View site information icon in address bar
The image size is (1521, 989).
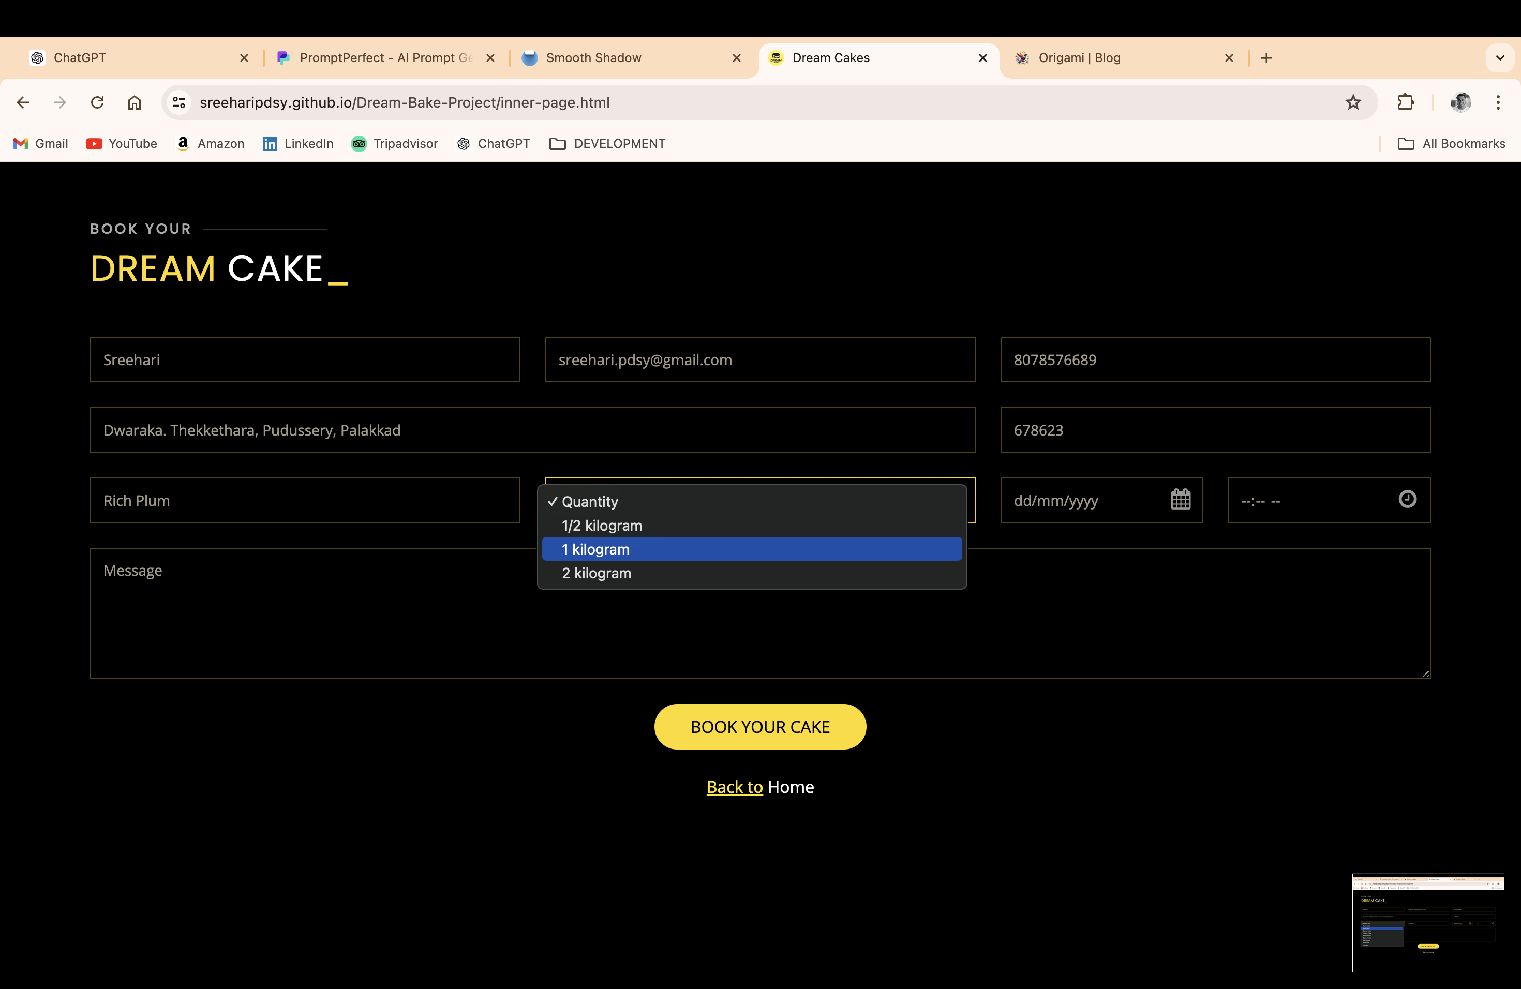click(179, 102)
